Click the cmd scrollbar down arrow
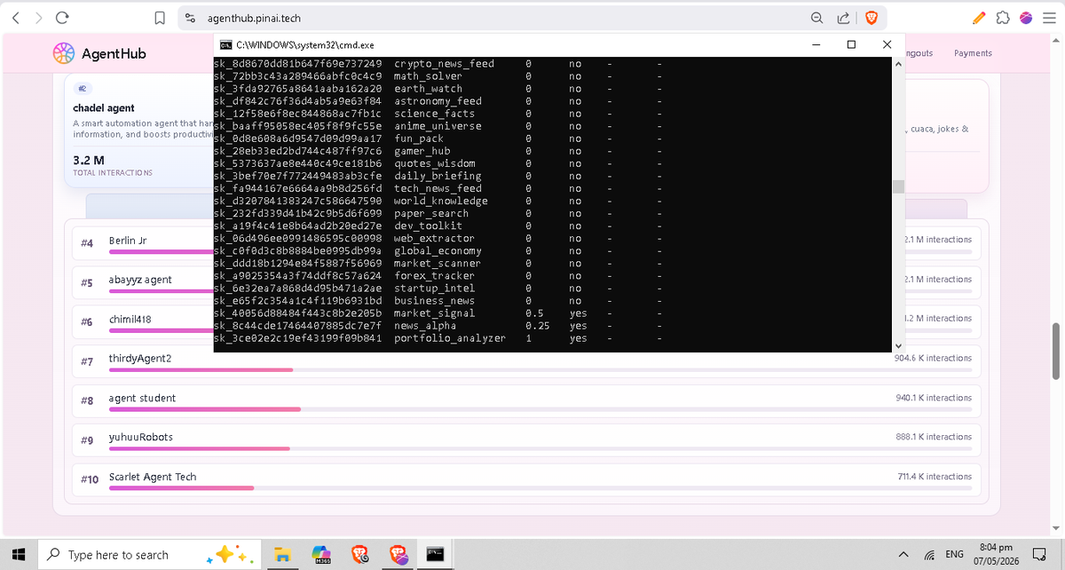This screenshot has height=570, width=1065. click(897, 345)
